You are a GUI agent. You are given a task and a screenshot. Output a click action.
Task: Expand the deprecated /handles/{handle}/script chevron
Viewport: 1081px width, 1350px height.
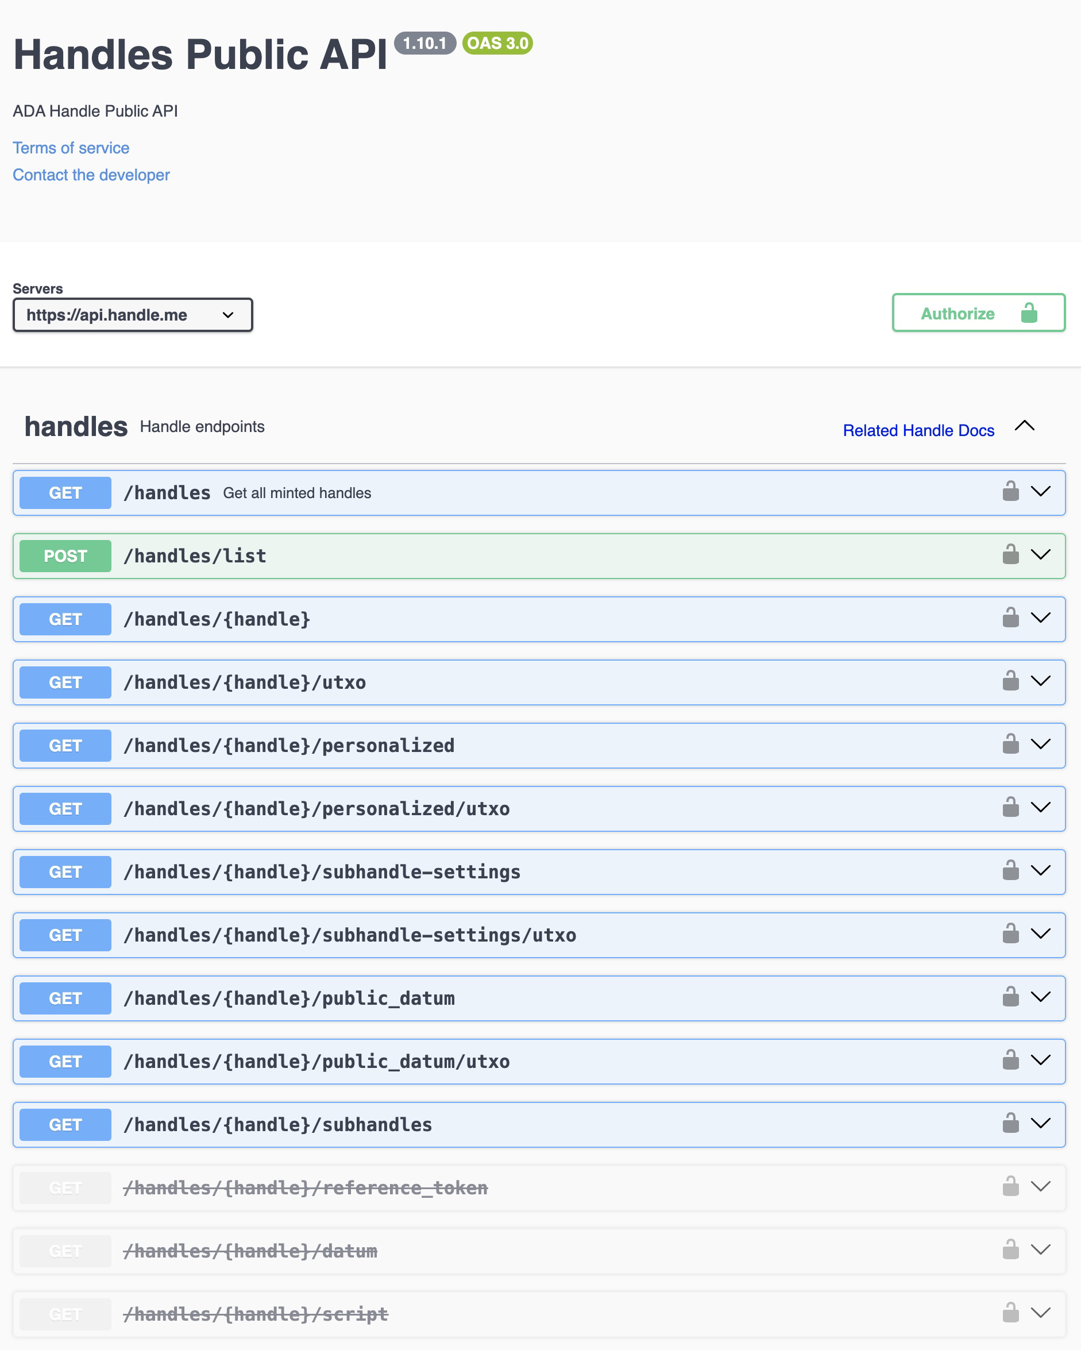tap(1040, 1314)
